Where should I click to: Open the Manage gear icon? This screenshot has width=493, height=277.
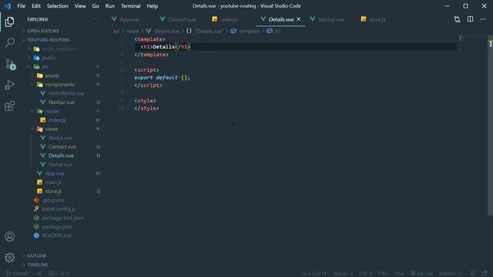(x=9, y=258)
